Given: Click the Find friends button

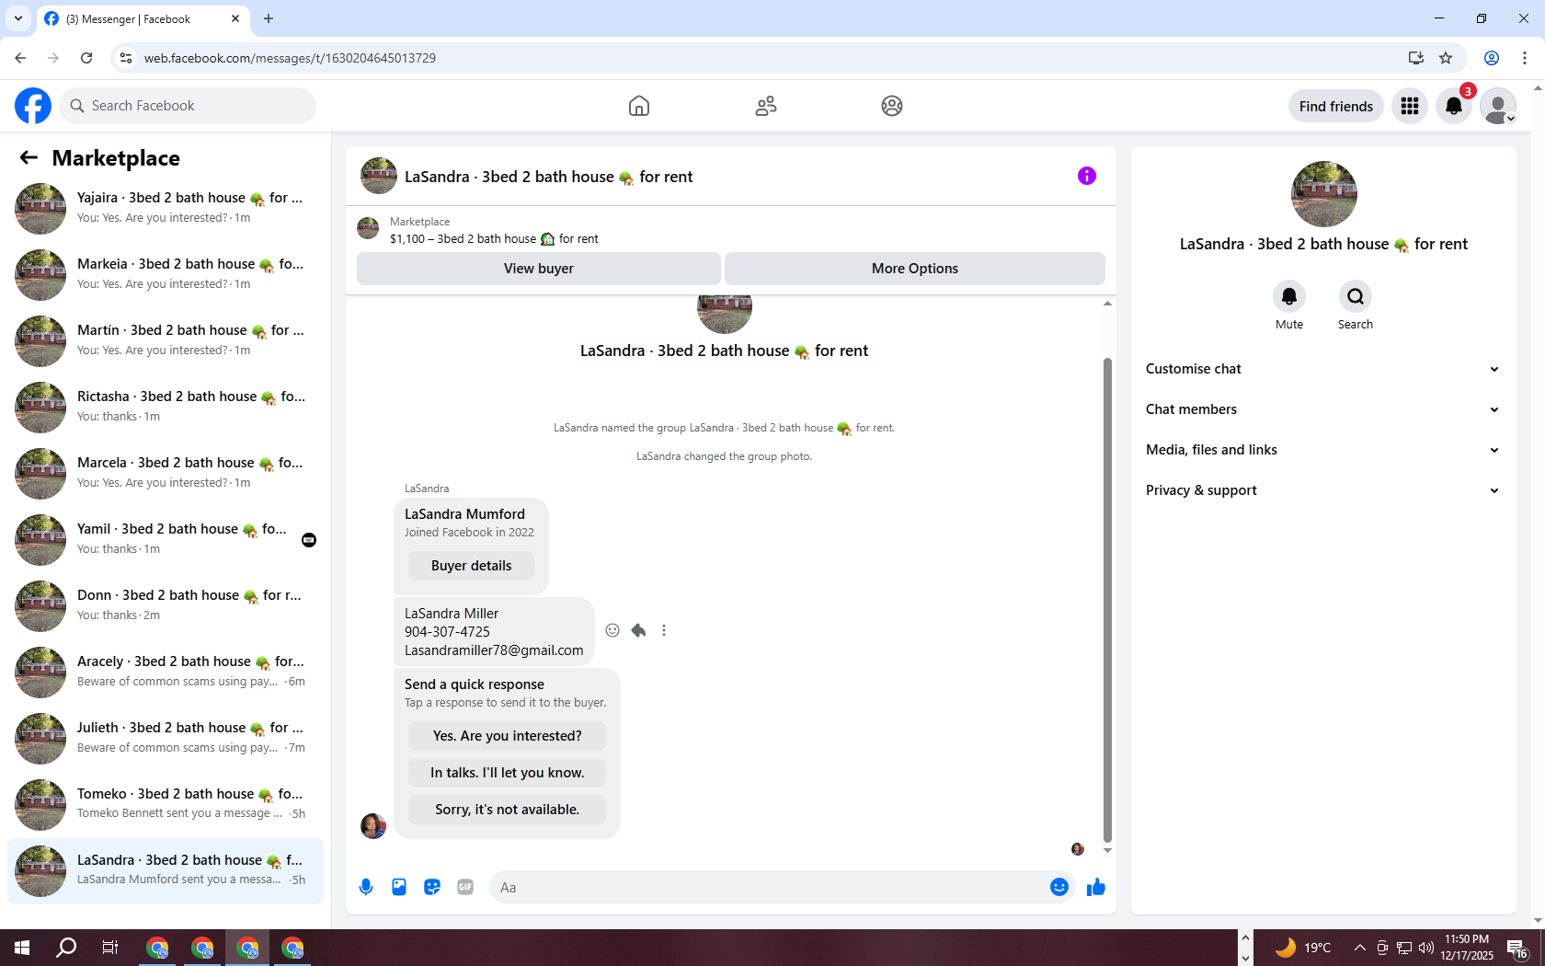Looking at the screenshot, I should (1335, 106).
